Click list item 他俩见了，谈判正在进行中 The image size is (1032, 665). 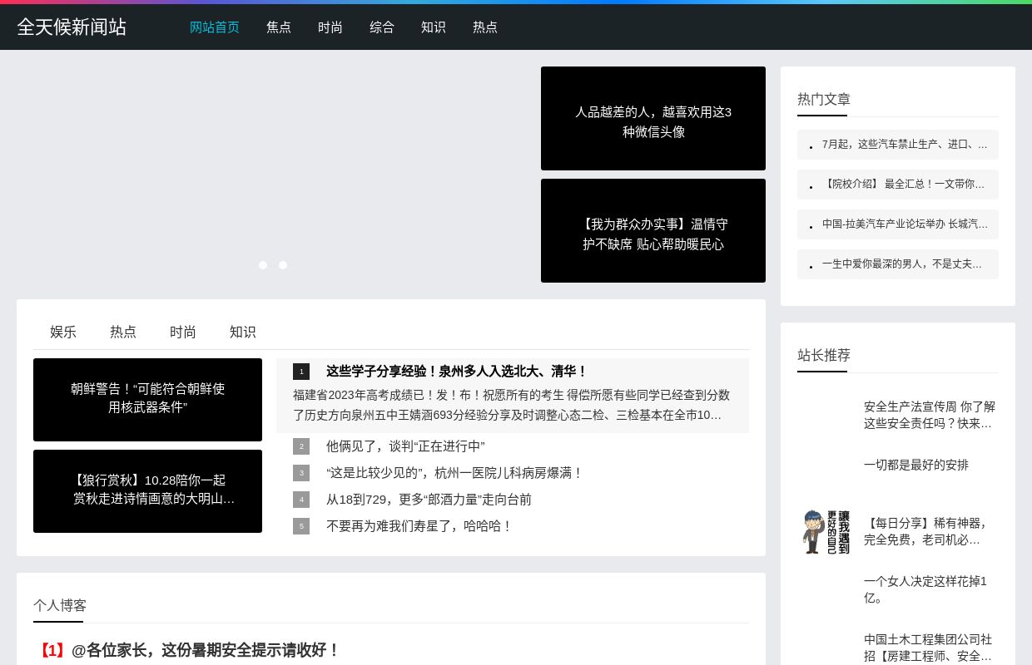[405, 446]
